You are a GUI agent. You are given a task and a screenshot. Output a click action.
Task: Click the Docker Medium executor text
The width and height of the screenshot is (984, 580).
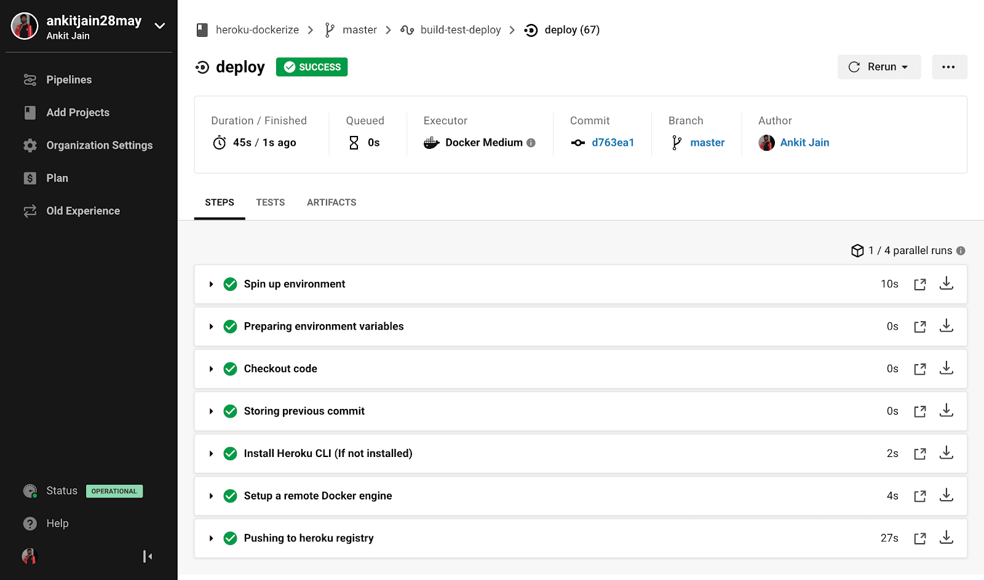point(484,143)
